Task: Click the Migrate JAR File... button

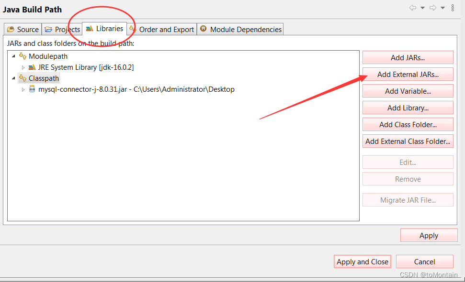Action: [408, 200]
